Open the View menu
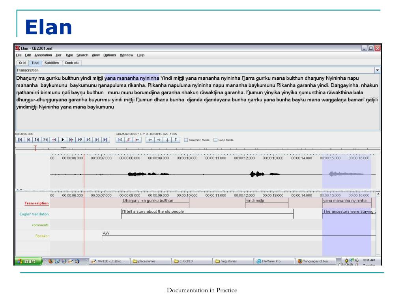The image size is (404, 303). [95, 55]
